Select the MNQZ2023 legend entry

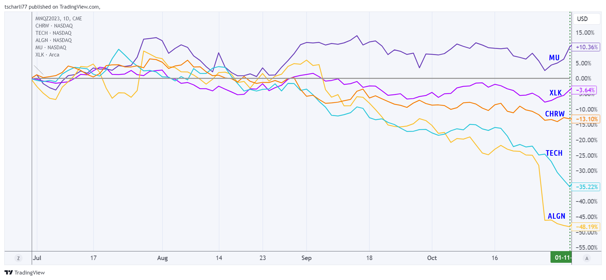click(59, 19)
